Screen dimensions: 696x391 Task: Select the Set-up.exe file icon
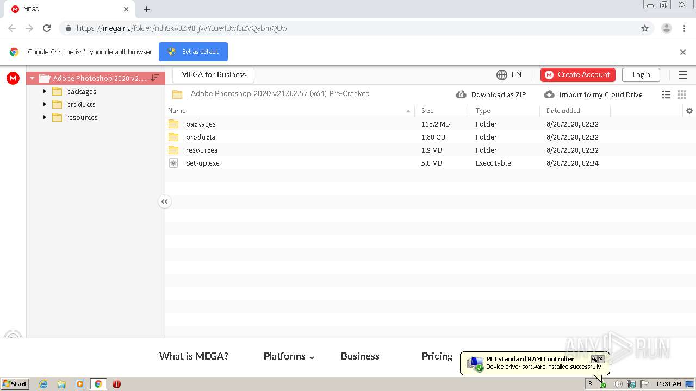point(173,163)
